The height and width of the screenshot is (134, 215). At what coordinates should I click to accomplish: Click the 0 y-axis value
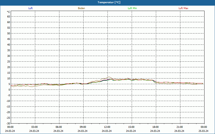pos(9,90)
